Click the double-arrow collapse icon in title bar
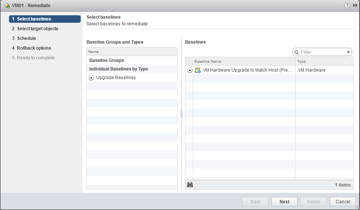Screen dimensions: 360x210 pyautogui.click(x=355, y=5)
